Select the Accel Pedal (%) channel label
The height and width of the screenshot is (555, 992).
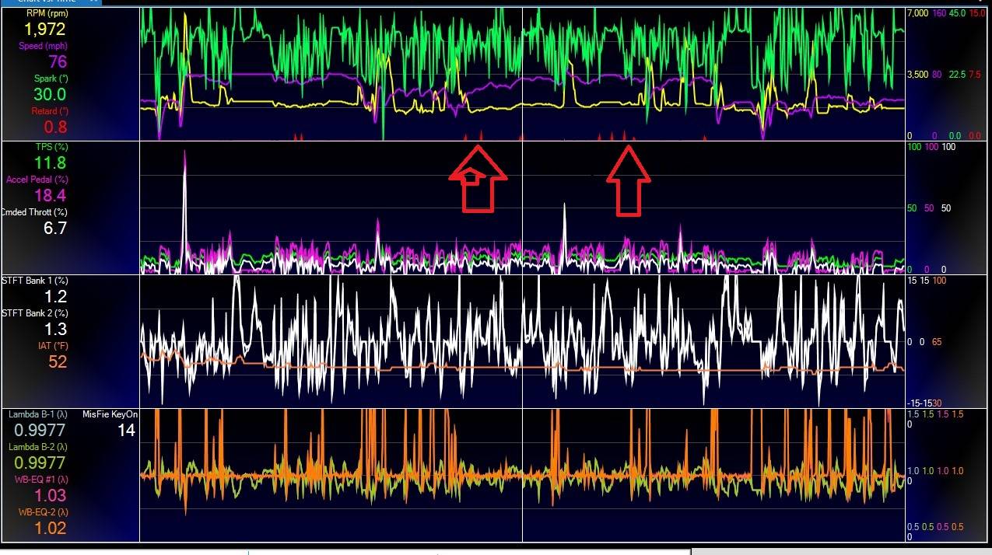pos(37,180)
